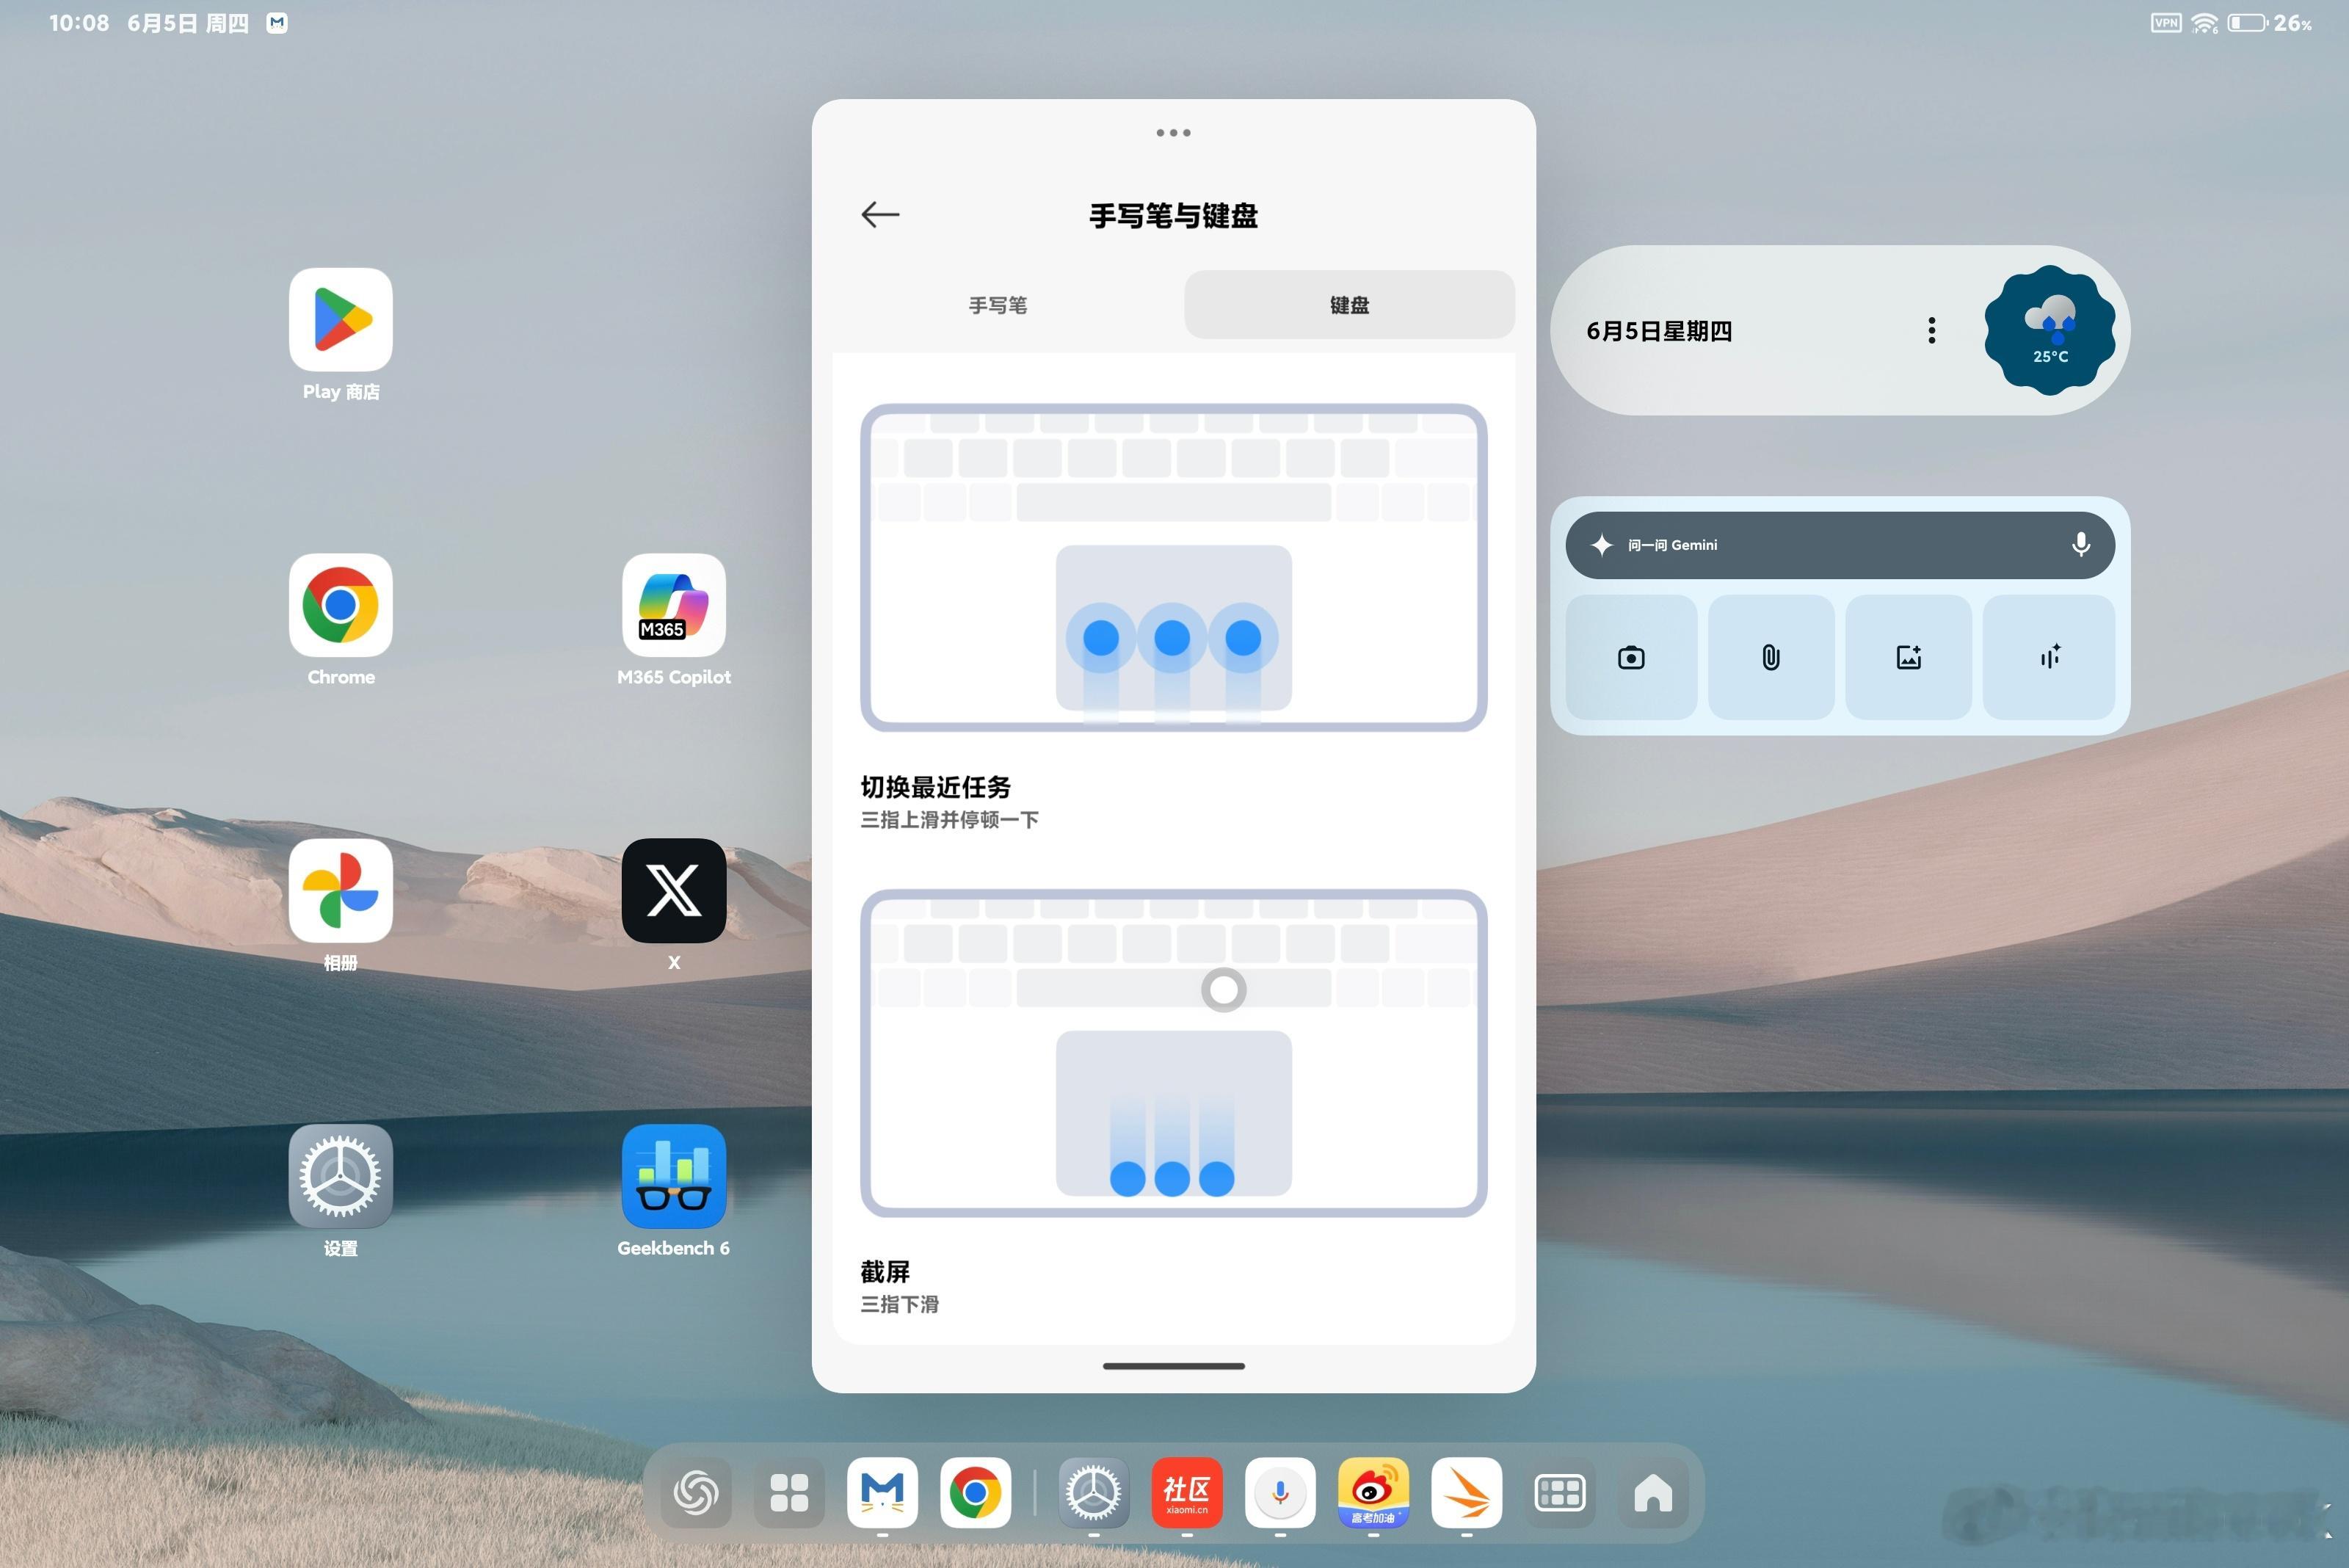Image resolution: width=2349 pixels, height=1568 pixels.
Task: Open the 社区 xiaomi.cn app in dock
Action: pyautogui.click(x=1187, y=1493)
